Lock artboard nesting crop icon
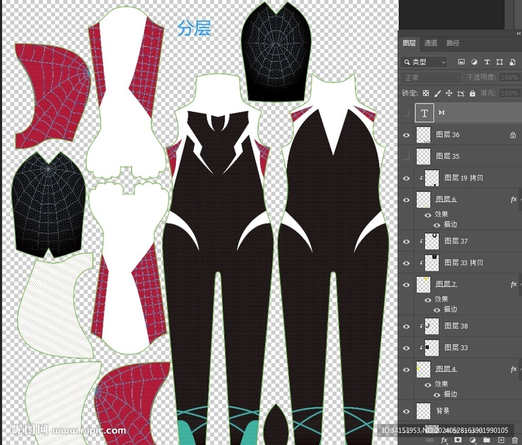This screenshot has height=445, width=522. click(461, 94)
